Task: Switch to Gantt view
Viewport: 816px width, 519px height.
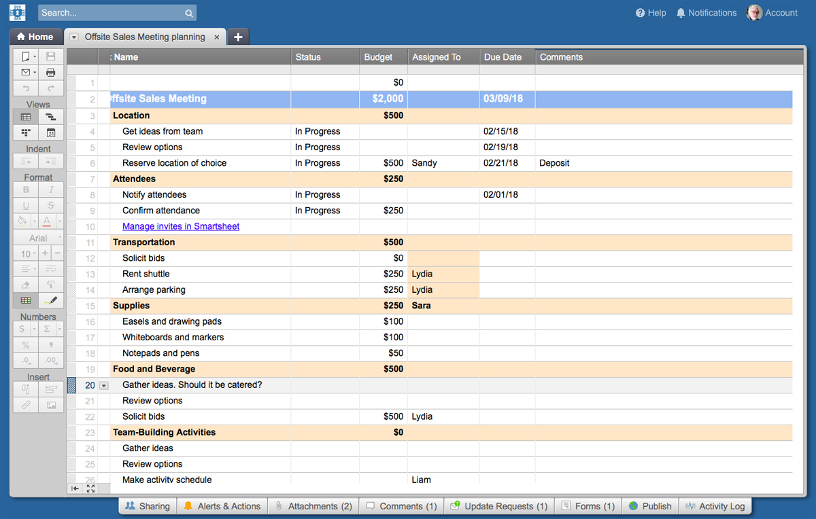Action: (51, 116)
